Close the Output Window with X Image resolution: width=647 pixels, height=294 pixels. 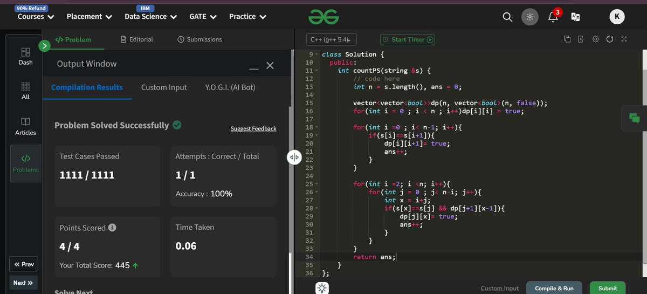click(270, 66)
